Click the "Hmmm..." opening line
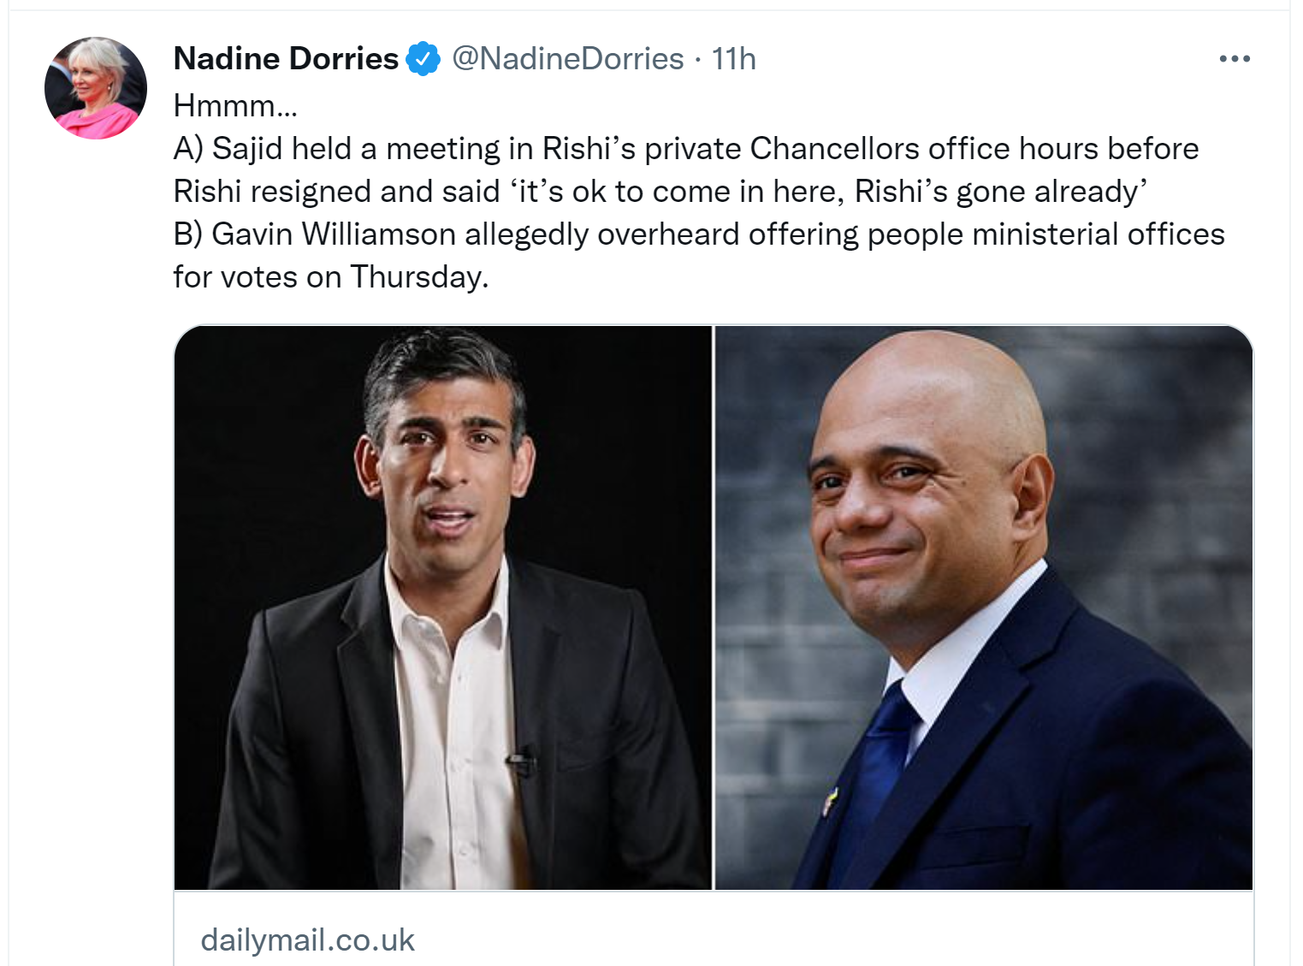Image resolution: width=1303 pixels, height=966 pixels. (x=235, y=106)
